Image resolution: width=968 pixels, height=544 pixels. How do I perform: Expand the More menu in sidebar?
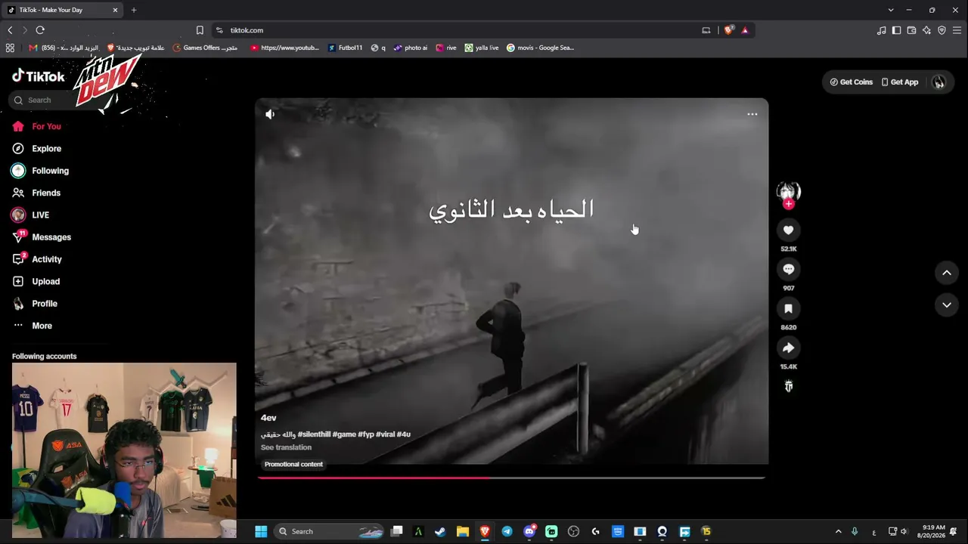click(33, 326)
